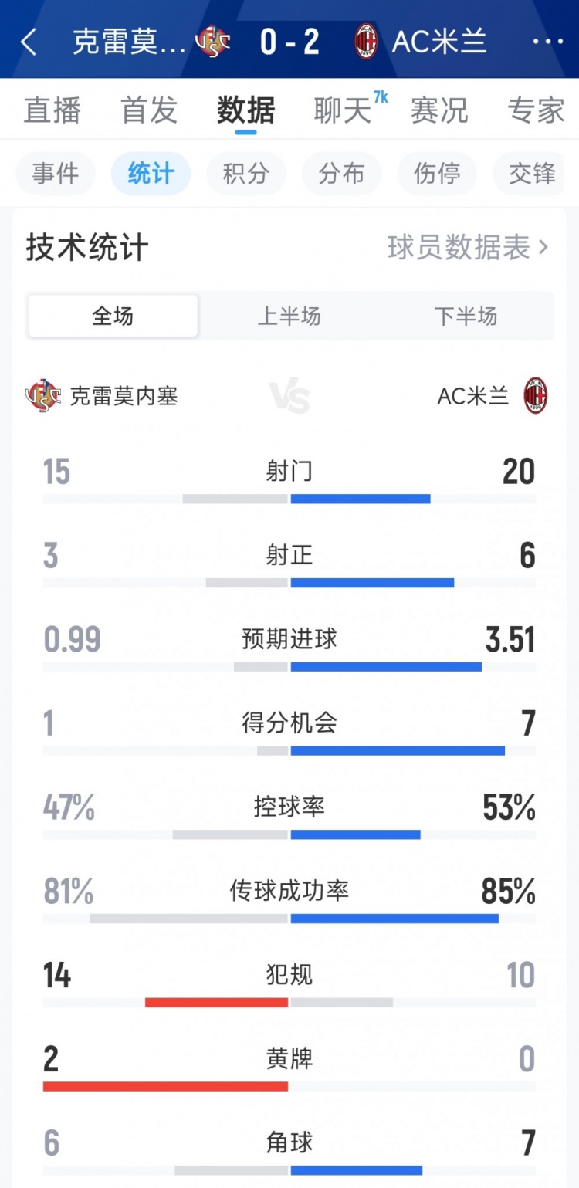Tap AC Milan logo in stats section
579x1188 pixels.
pyautogui.click(x=535, y=396)
